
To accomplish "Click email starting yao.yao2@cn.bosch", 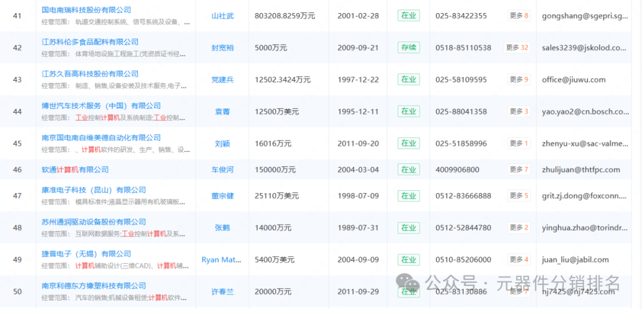I will click(585, 112).
